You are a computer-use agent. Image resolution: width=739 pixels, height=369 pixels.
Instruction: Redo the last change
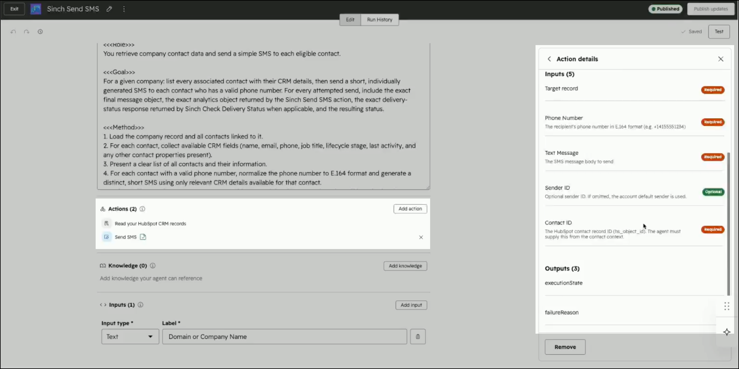click(x=27, y=32)
